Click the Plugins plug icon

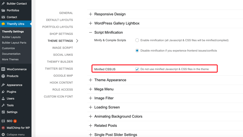(x=3, y=92)
